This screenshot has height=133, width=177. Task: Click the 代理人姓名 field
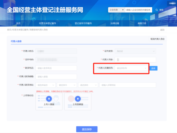pos(56,51)
